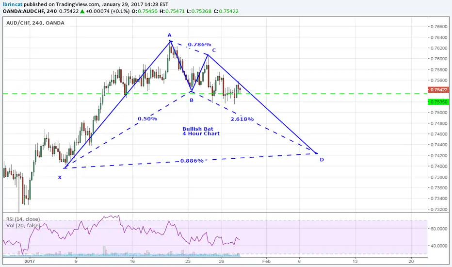
Task: Click the 0.75000 price axis value
Action: coord(439,113)
